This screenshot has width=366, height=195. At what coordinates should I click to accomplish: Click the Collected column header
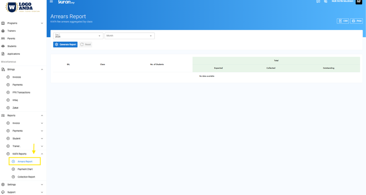(271, 68)
